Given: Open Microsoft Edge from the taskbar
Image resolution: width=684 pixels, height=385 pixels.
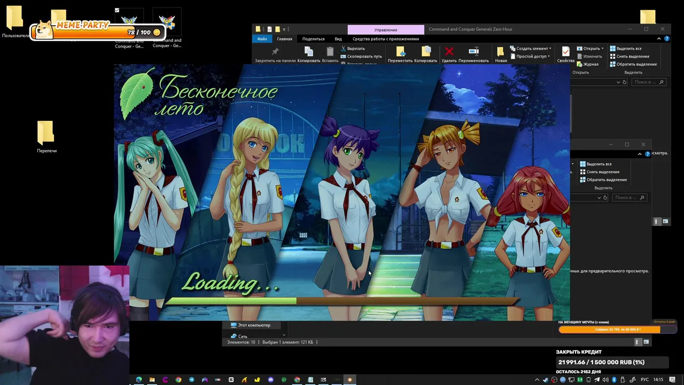Looking at the screenshot, I should (139, 380).
